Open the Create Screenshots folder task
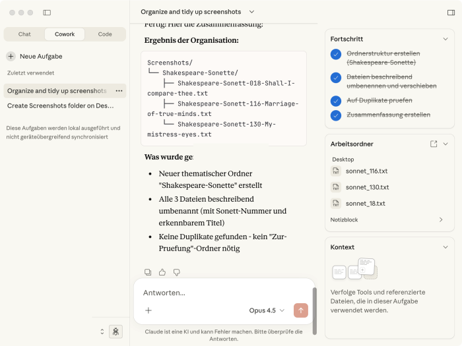 coord(61,105)
